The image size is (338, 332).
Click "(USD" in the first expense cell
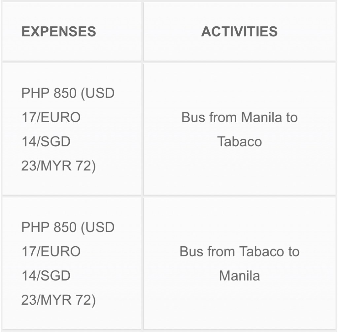coord(98,93)
